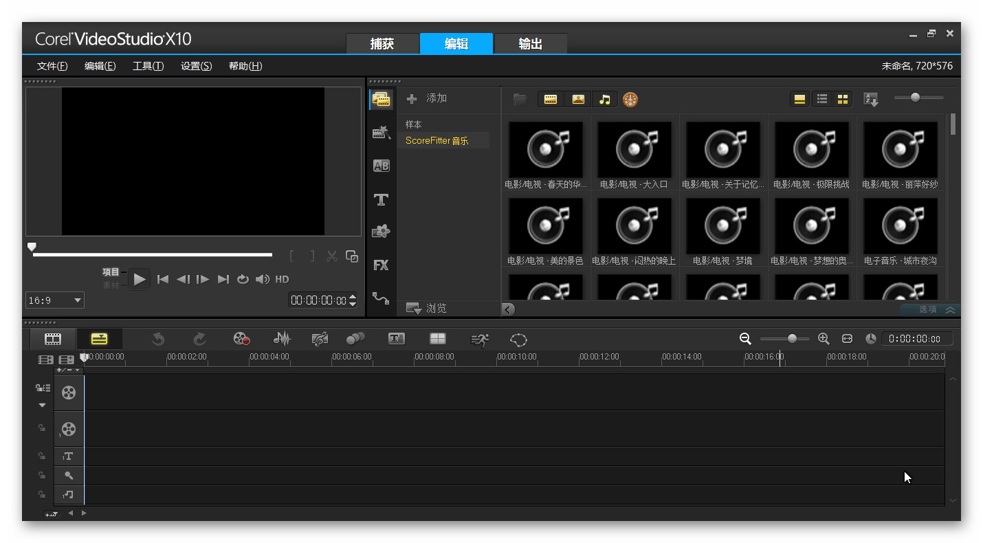Switch to the 输出 tab
The height and width of the screenshot is (543, 983).
(x=530, y=44)
